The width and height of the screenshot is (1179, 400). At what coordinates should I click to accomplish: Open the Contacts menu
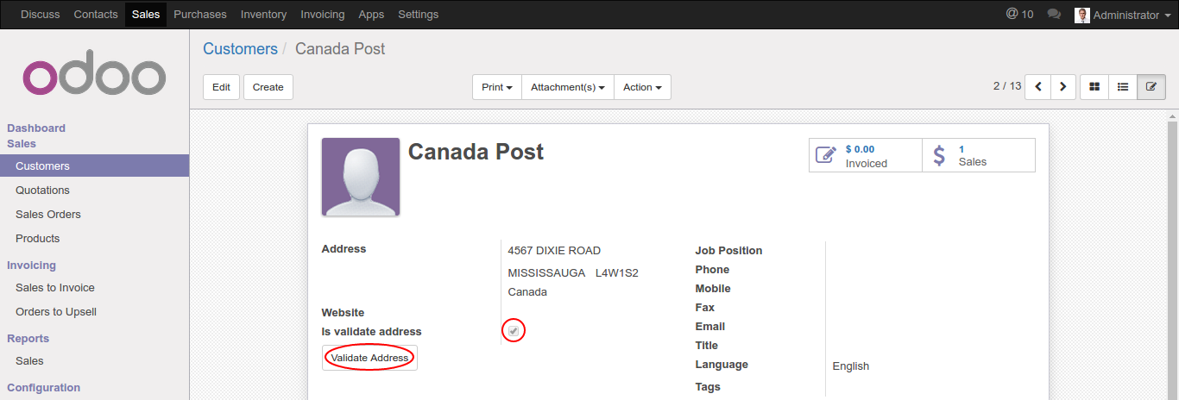pyautogui.click(x=96, y=15)
